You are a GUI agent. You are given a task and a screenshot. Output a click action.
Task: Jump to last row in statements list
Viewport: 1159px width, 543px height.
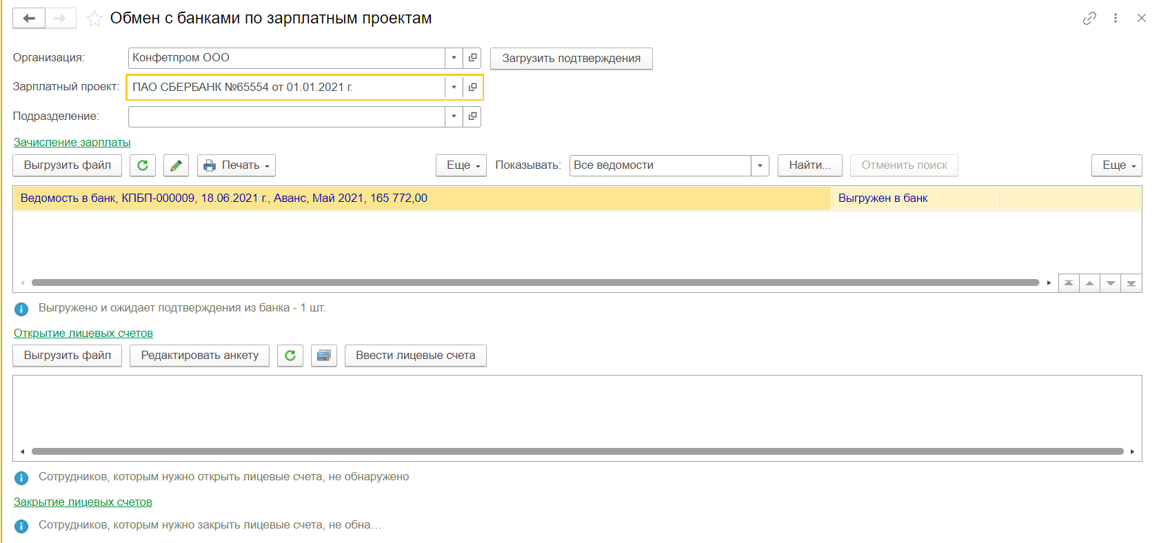(x=1131, y=283)
